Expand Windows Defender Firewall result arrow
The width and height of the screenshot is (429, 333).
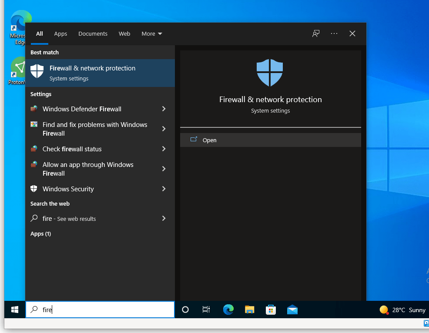pyautogui.click(x=164, y=109)
